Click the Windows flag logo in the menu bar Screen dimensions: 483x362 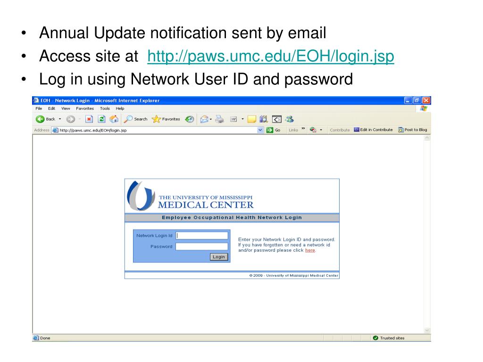424,109
